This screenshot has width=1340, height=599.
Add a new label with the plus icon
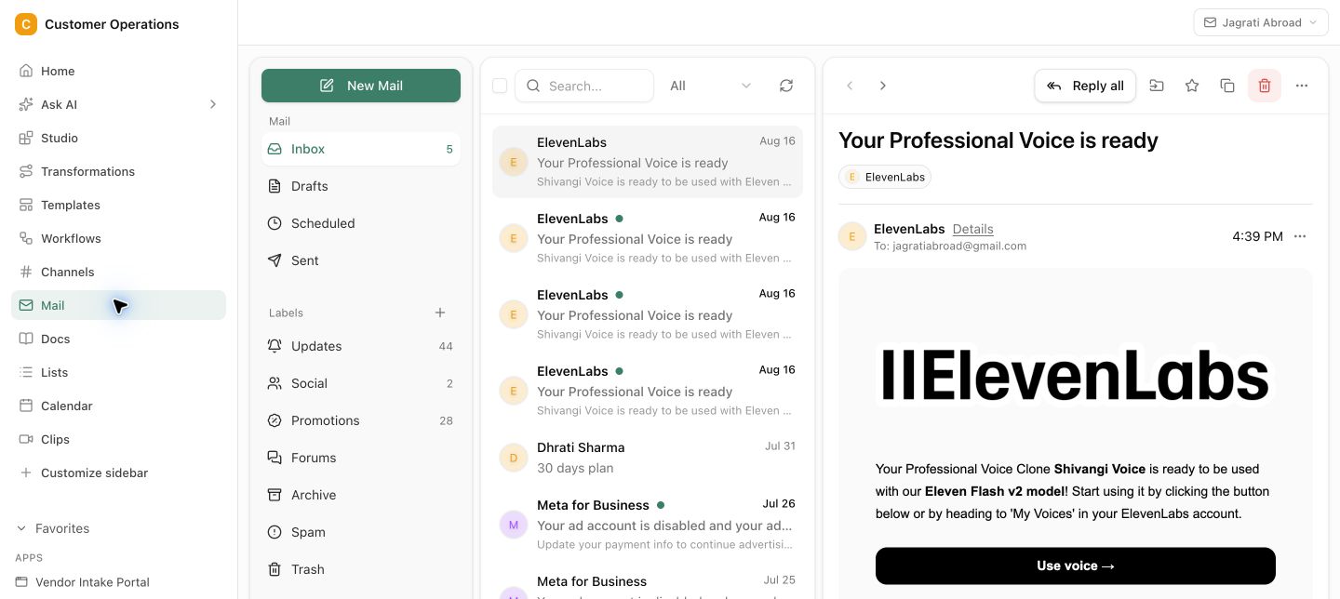(x=440, y=313)
